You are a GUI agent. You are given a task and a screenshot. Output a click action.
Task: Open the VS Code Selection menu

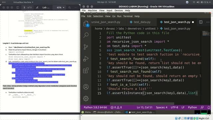(98, 16)
